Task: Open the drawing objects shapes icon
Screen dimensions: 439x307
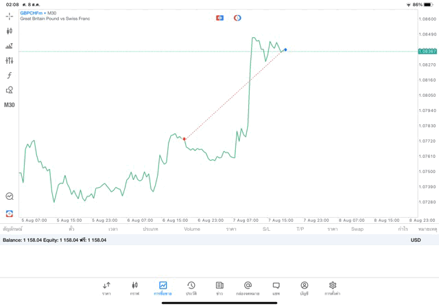Action: [9, 90]
